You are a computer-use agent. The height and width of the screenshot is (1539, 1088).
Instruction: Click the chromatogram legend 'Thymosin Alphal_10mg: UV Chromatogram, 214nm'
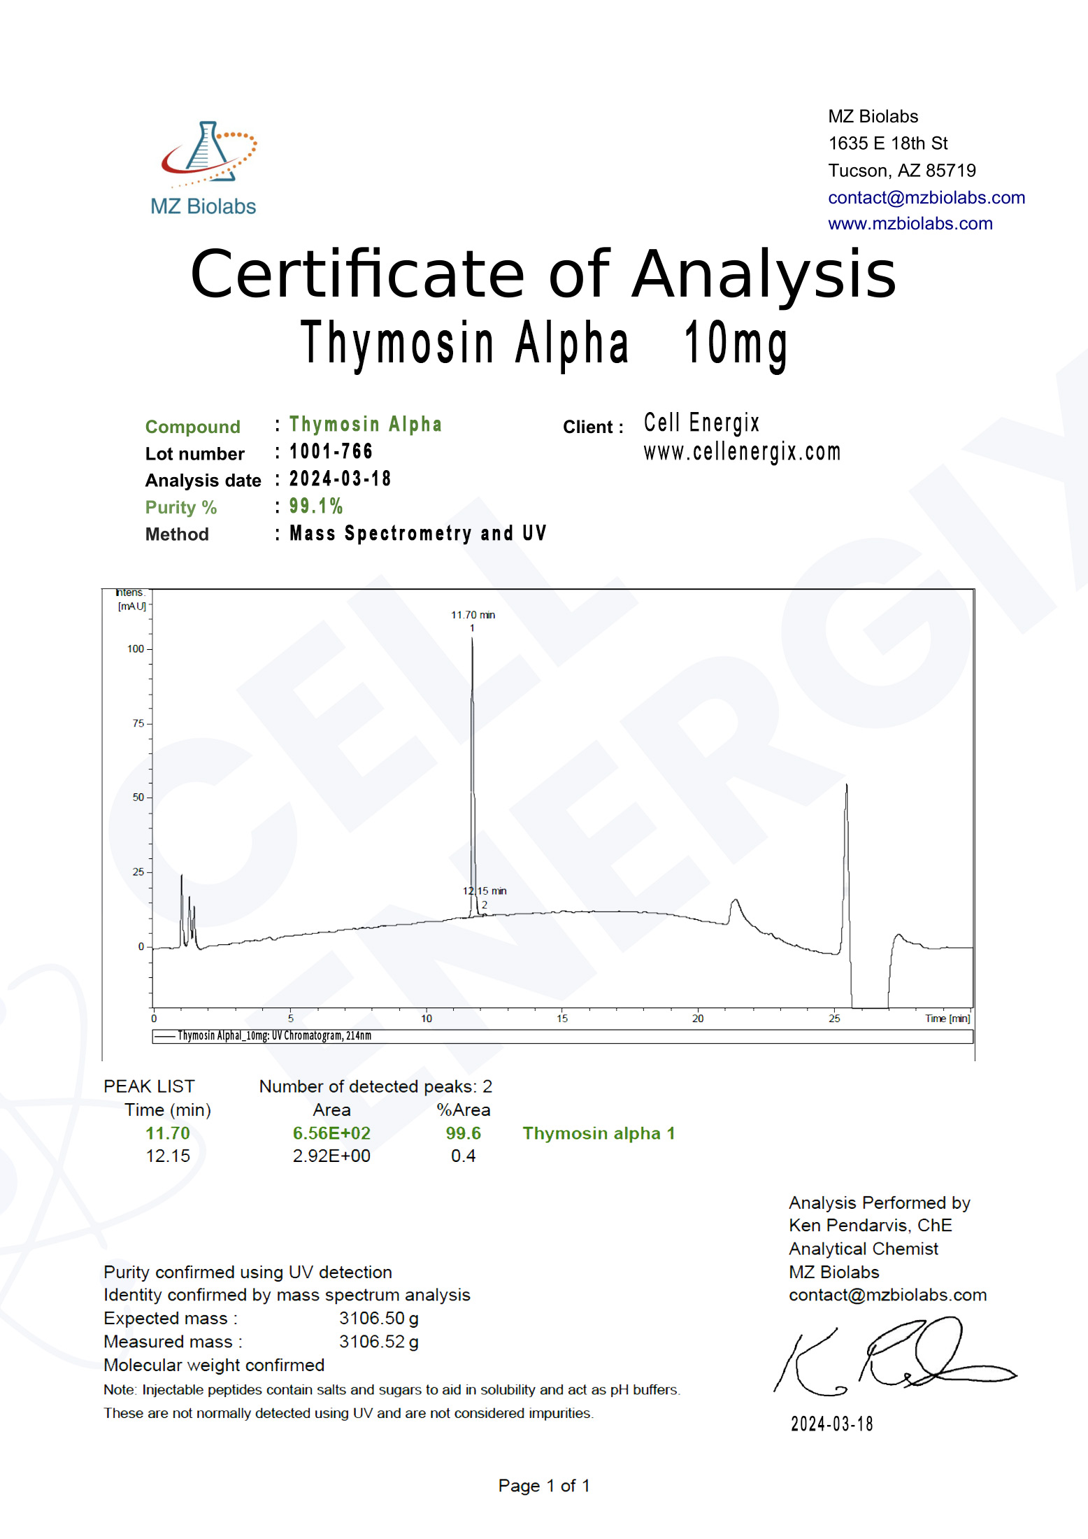click(274, 1036)
